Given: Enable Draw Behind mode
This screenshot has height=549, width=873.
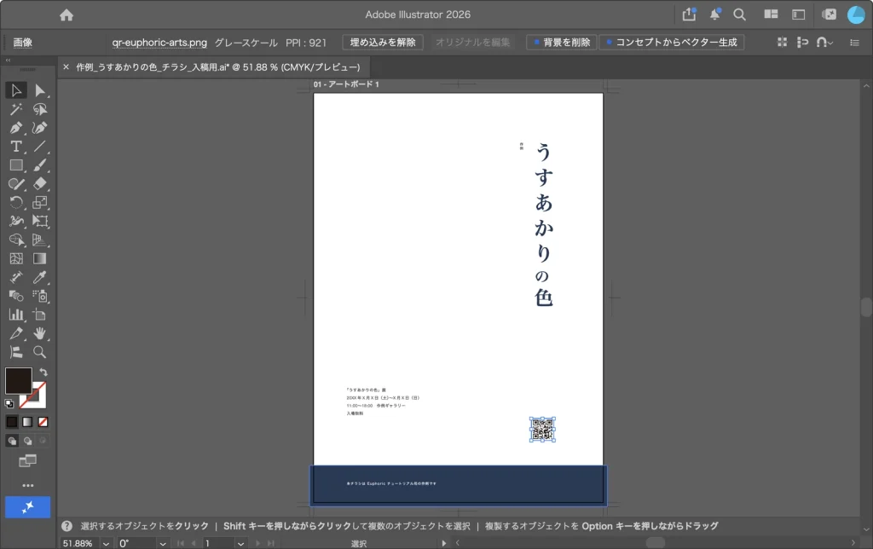Looking at the screenshot, I should click(27, 441).
